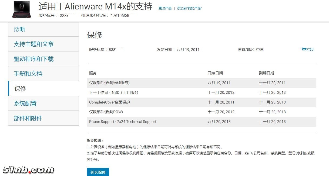Viewport: 329px width, 176px height.
Task: Click 添加到"我的产品" link
Action: pos(189,8)
